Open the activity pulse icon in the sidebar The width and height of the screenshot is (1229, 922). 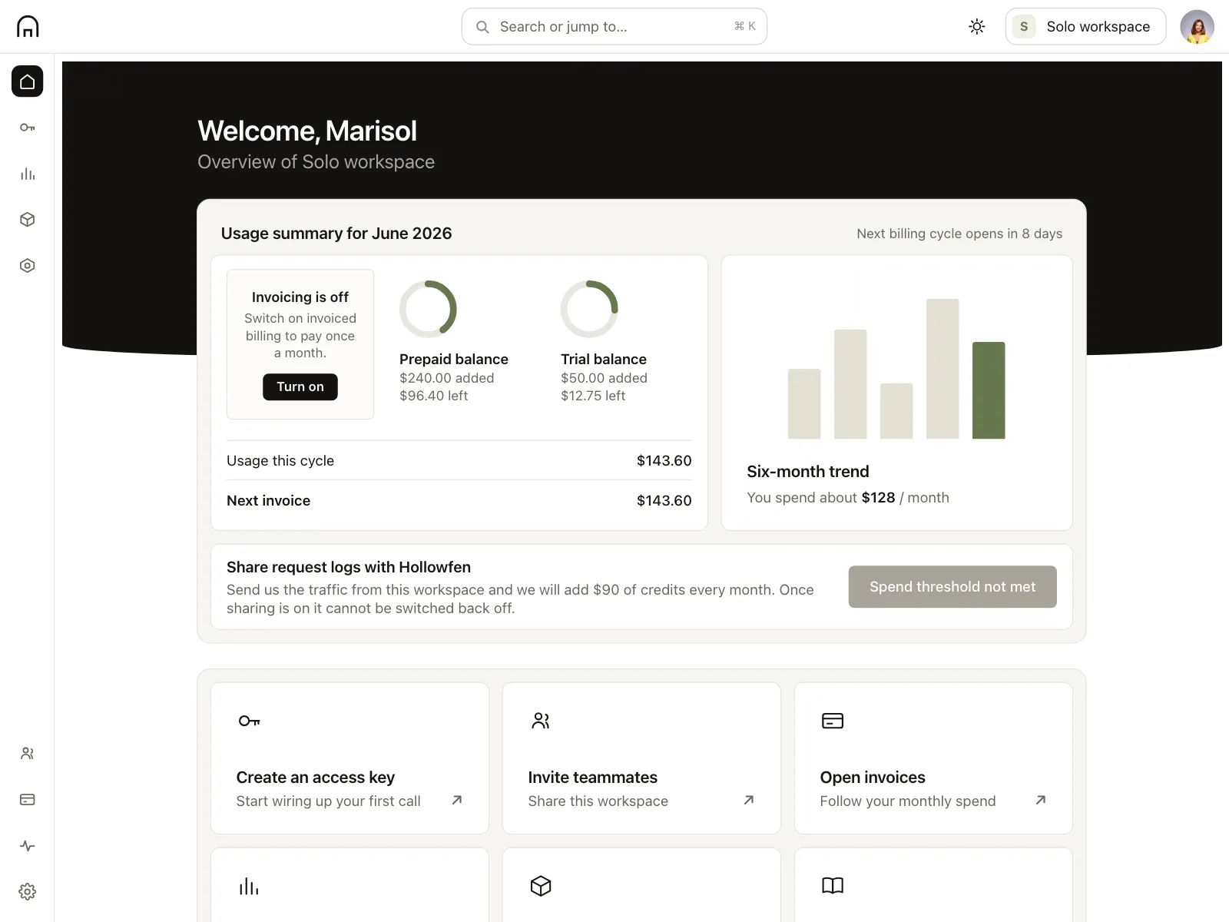[x=28, y=846]
